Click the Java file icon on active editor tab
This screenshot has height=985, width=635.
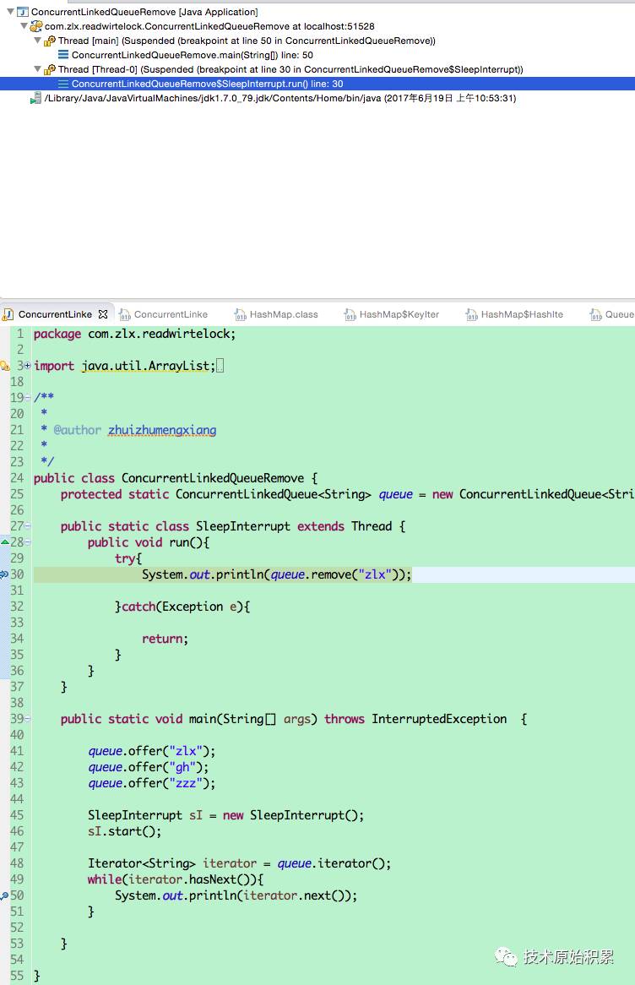(x=8, y=314)
